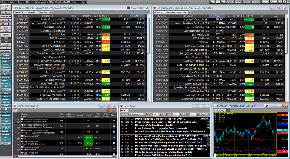The height and width of the screenshot is (159, 290).
Task: Toggle the Analog study button
Action: click(6, 55)
